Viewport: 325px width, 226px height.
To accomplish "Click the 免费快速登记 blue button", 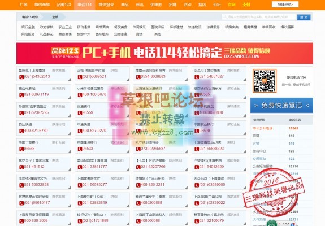I will tap(281, 106).
